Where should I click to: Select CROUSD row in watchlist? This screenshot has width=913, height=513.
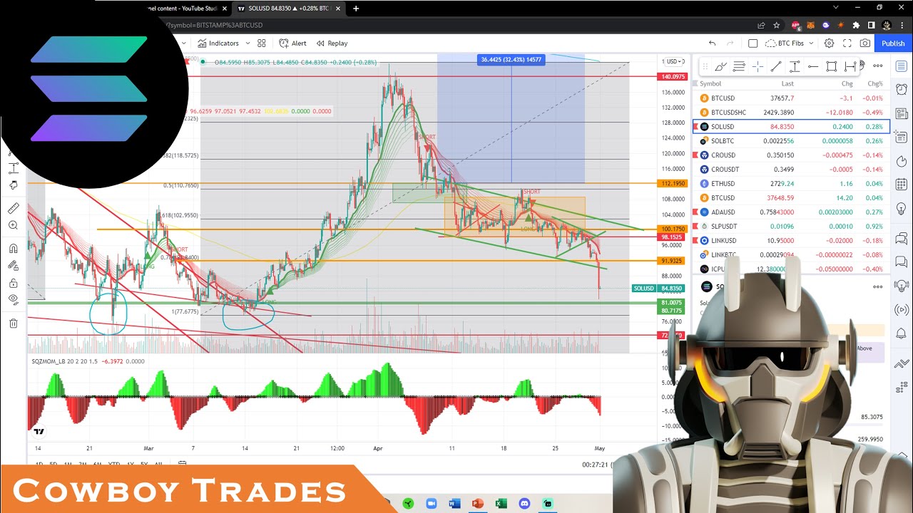click(792, 155)
